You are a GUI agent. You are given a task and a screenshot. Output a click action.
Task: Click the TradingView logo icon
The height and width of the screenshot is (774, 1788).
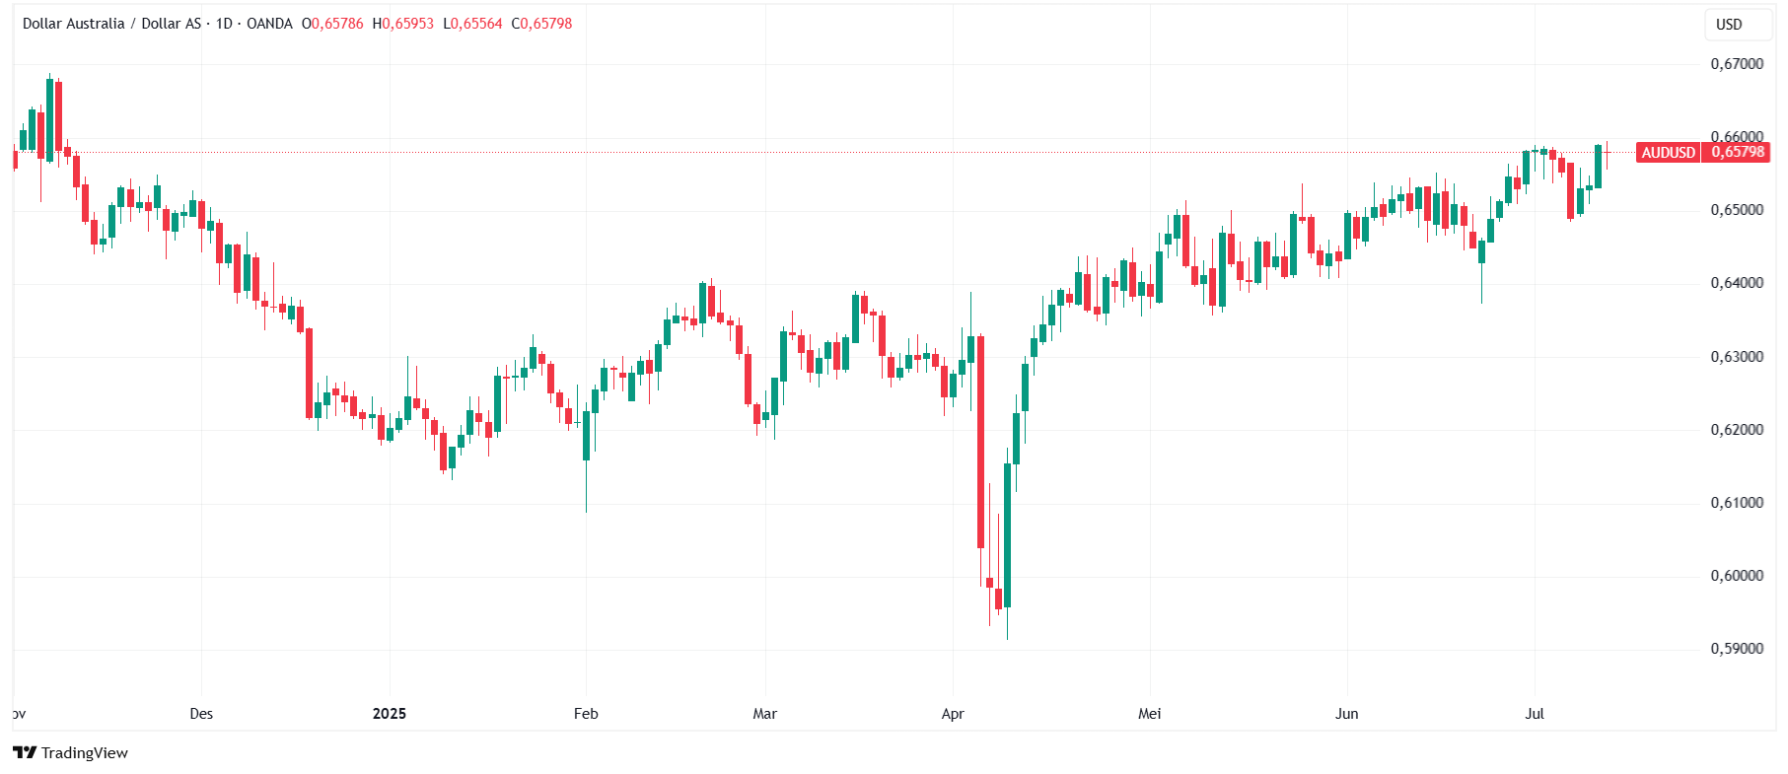pos(25,752)
